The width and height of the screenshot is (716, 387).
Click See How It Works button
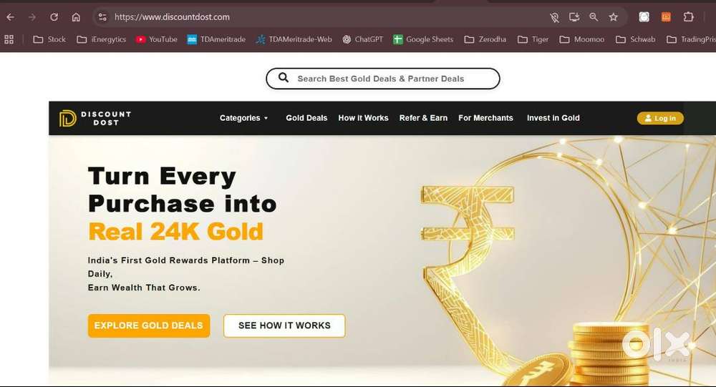[284, 326]
